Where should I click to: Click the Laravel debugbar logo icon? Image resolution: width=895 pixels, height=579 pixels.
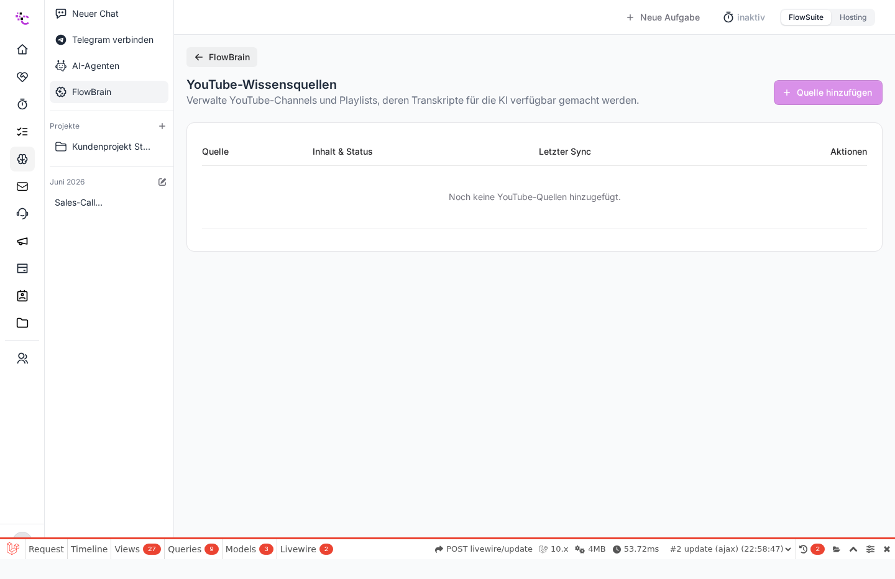click(x=12, y=549)
